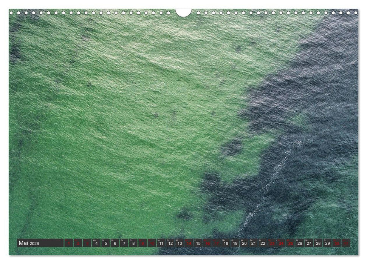This screenshot has height=264, width=367.
Task: Select Friday 15 date cell
Action: 198,243
